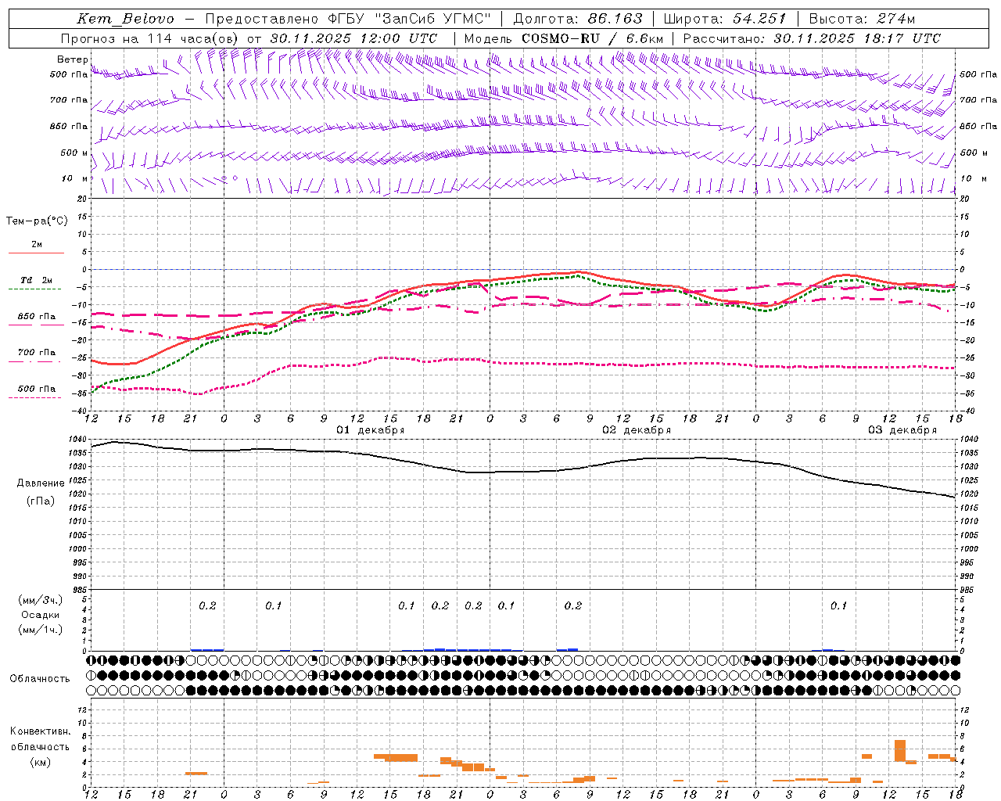Click the precipitation value 0.1 on 03 декабря
This screenshot has height=801, width=1001.
838,605
